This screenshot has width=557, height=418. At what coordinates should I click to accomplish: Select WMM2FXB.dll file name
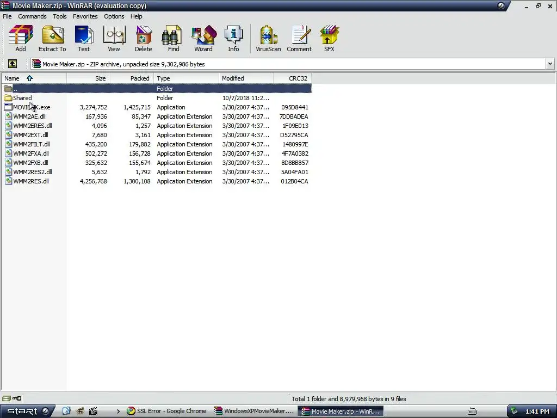[30, 162]
